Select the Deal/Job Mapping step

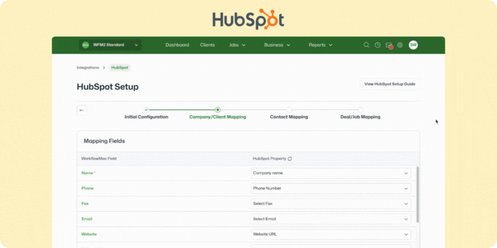tap(360, 113)
